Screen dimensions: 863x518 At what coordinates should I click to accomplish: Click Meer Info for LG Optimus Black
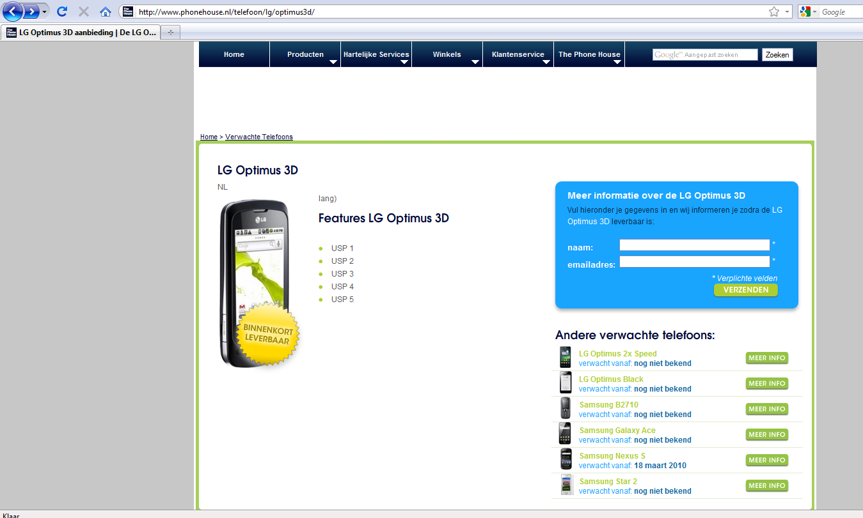pos(767,383)
